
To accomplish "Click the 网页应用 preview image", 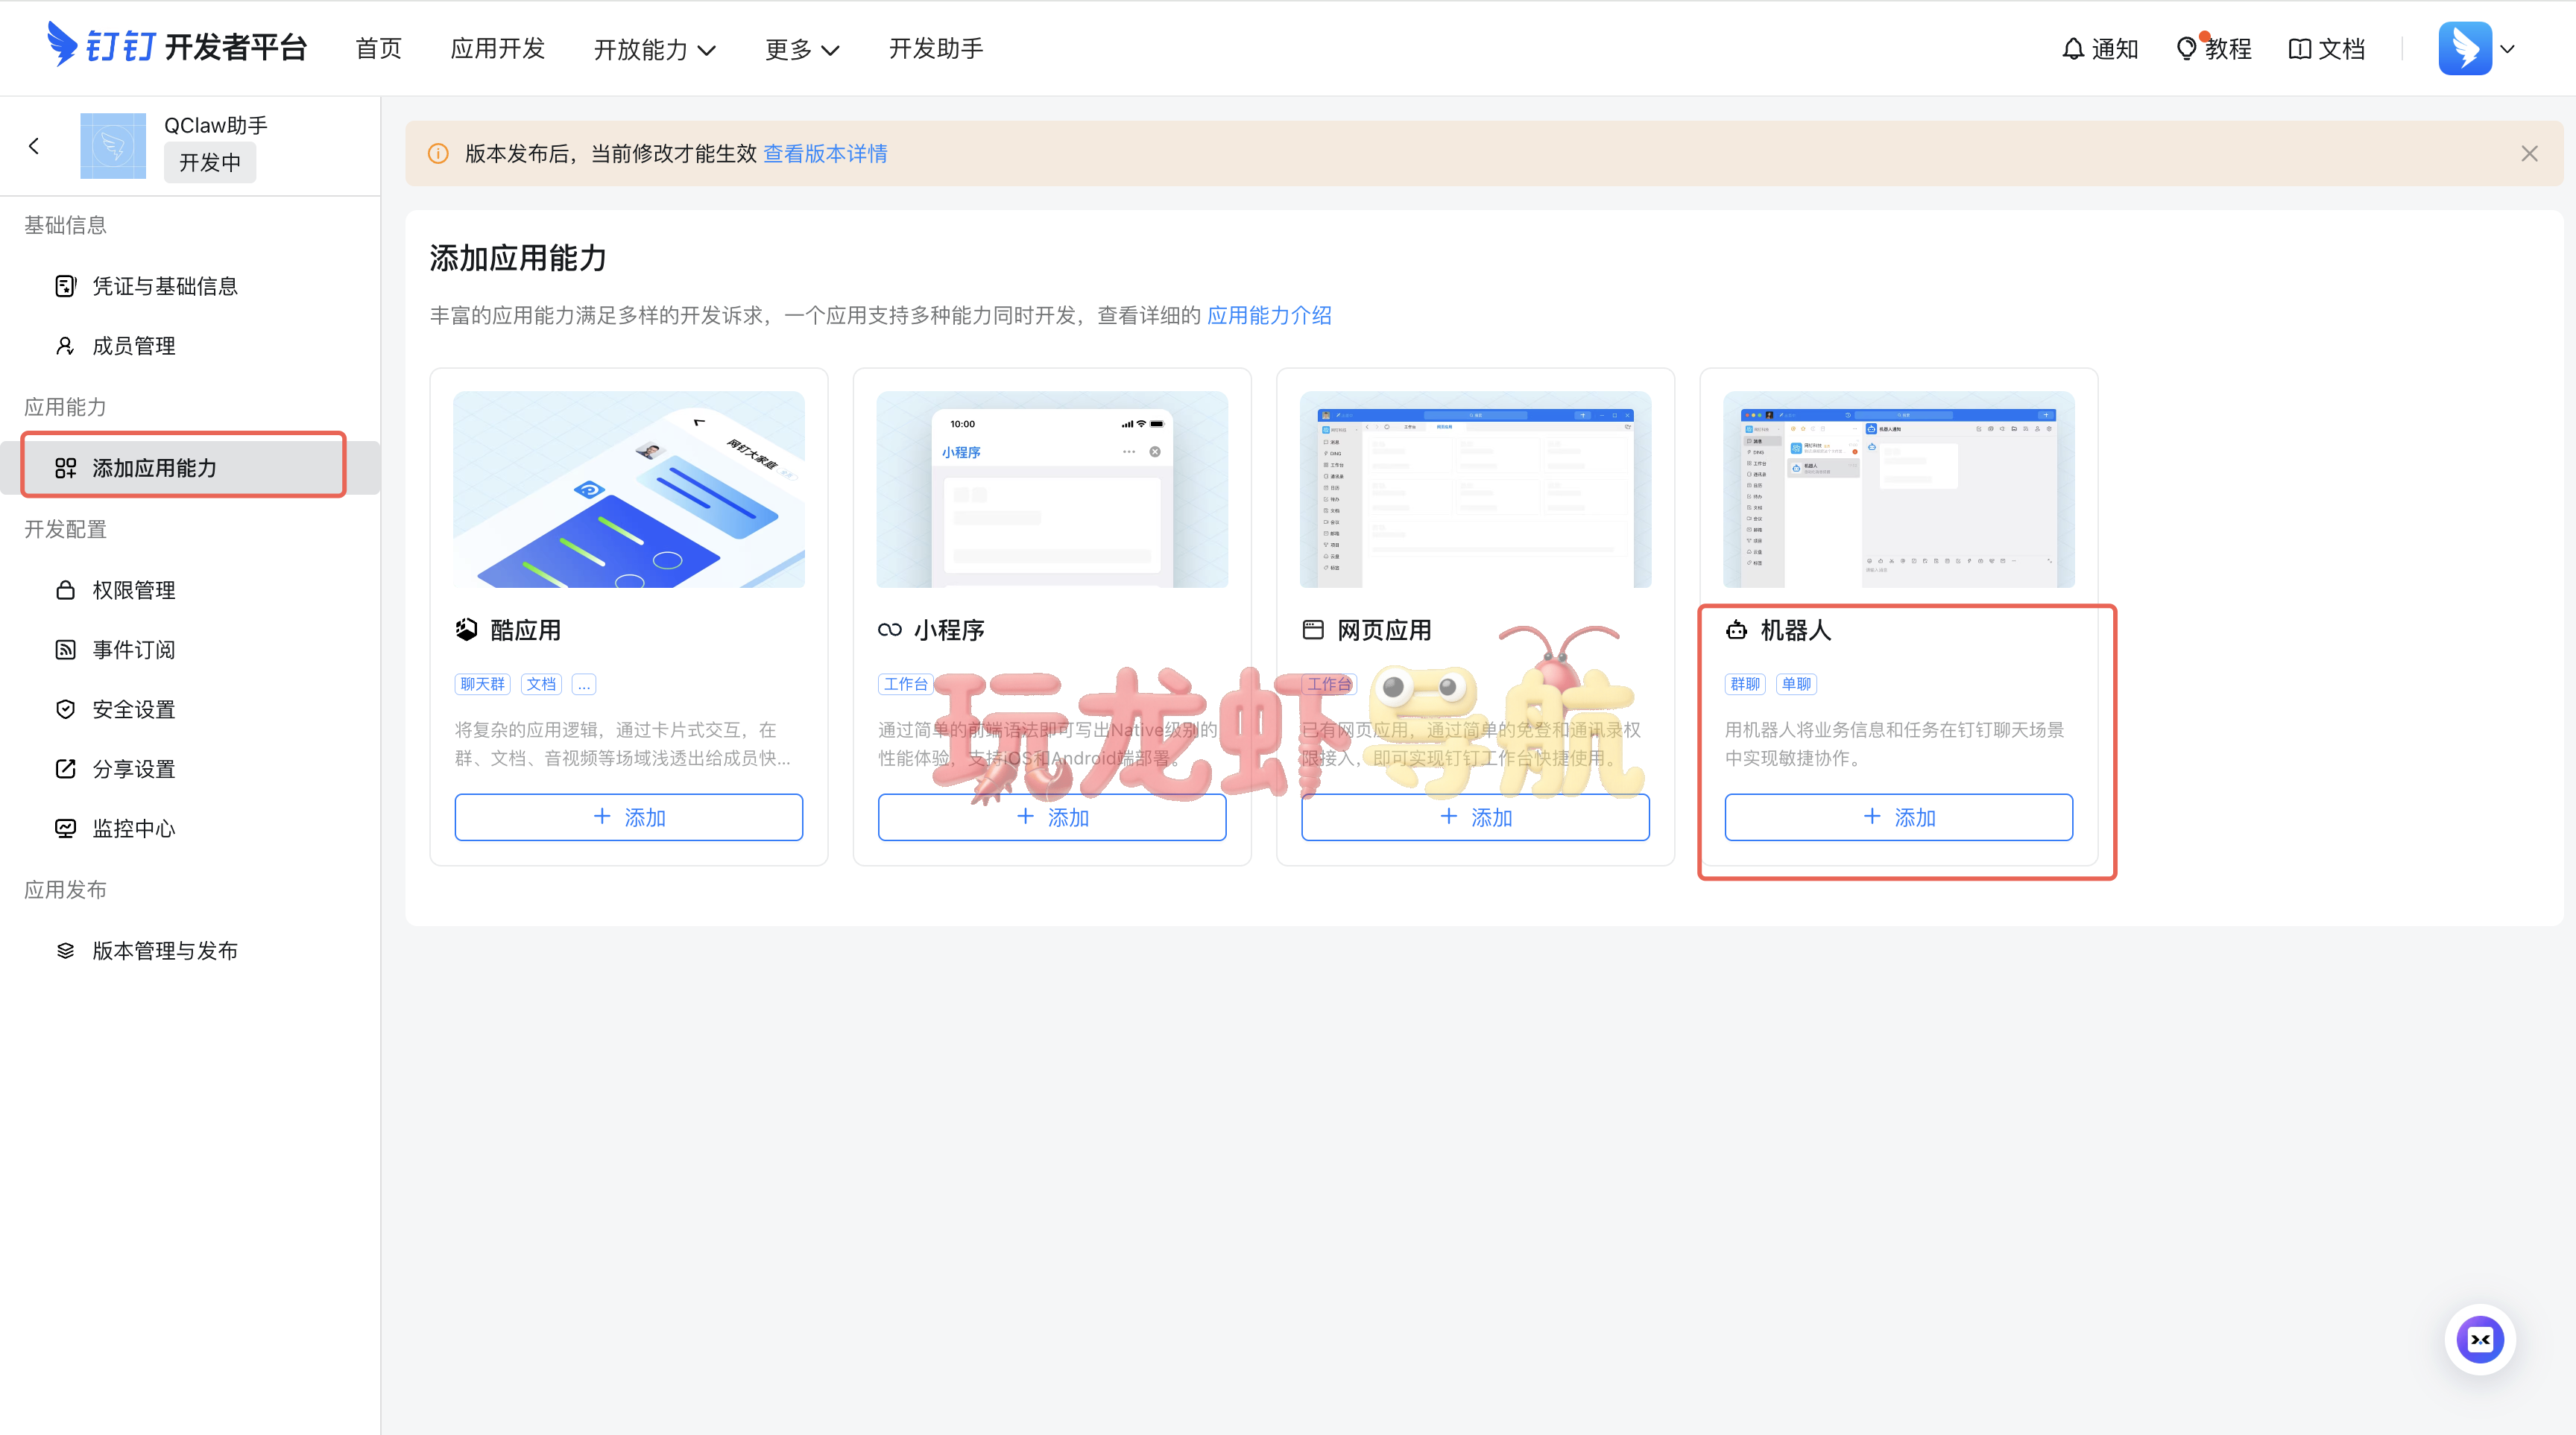I will [x=1475, y=489].
